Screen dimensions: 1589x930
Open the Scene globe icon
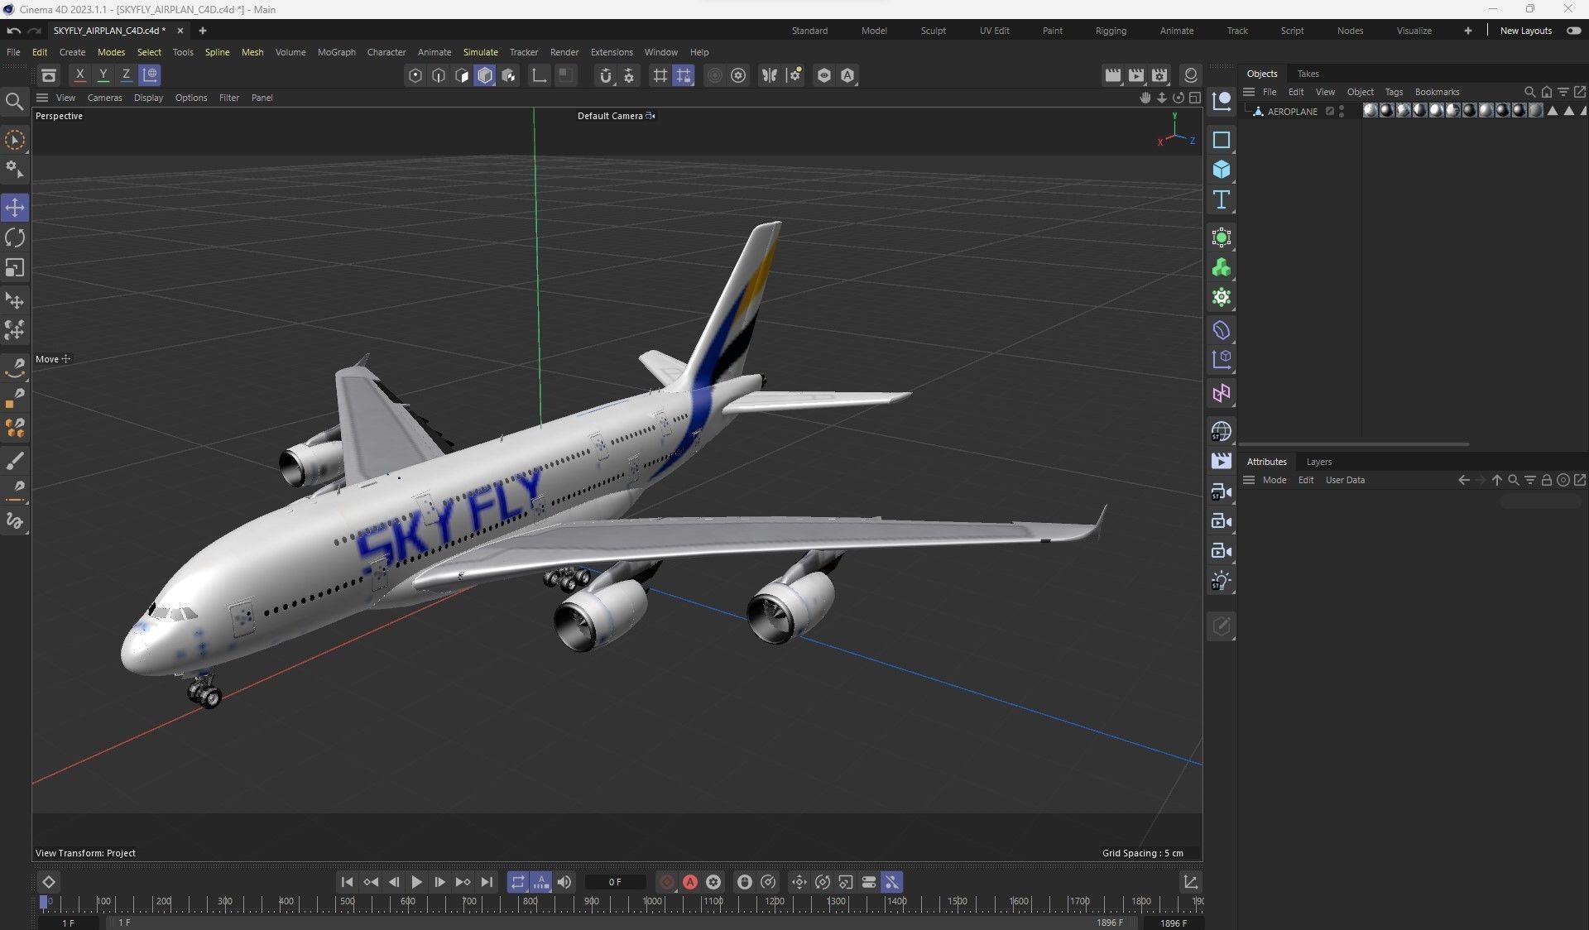pyautogui.click(x=1221, y=431)
